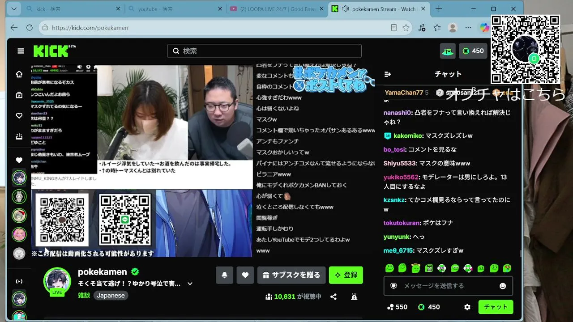Open Home from the left sidebar
The height and width of the screenshot is (322, 573).
pyautogui.click(x=19, y=74)
